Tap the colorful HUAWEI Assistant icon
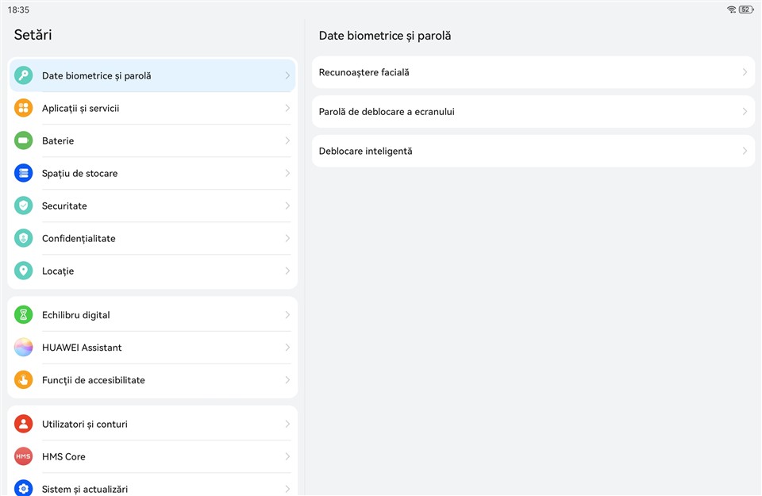This screenshot has height=496, width=762. point(24,348)
